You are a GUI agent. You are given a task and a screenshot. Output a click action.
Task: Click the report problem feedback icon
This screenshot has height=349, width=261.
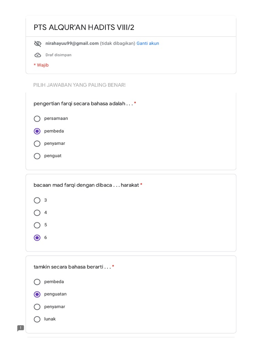pyautogui.click(x=21, y=328)
